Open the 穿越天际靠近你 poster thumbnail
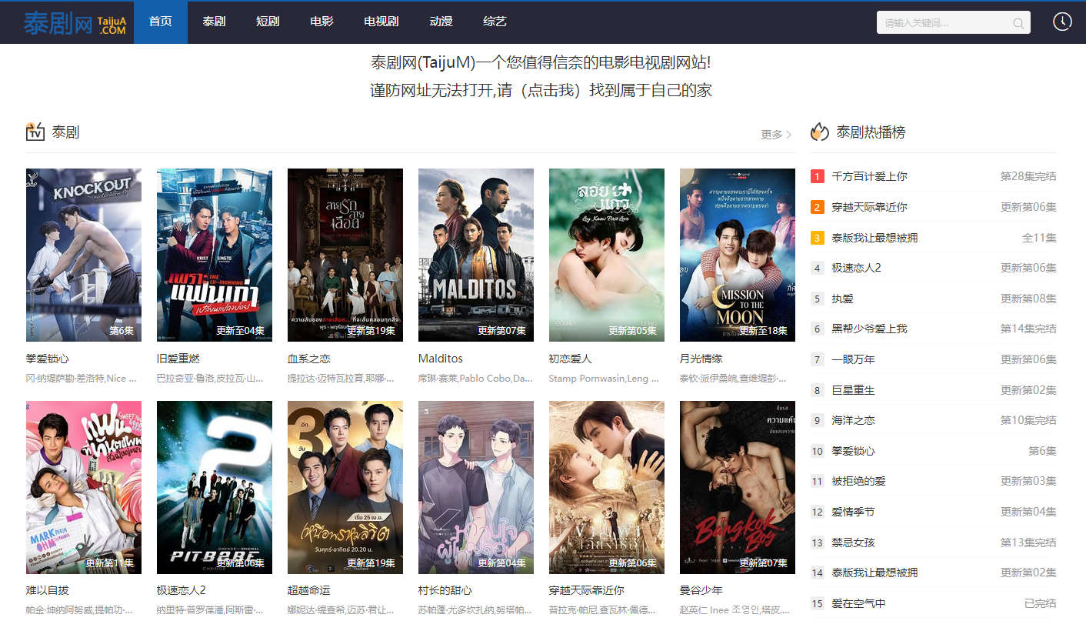 click(x=607, y=487)
